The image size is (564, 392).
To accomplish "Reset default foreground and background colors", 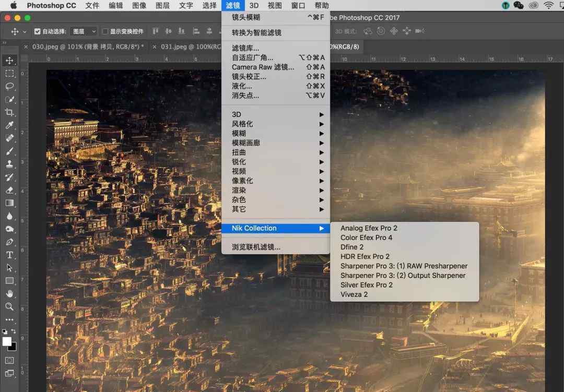I will [5, 331].
